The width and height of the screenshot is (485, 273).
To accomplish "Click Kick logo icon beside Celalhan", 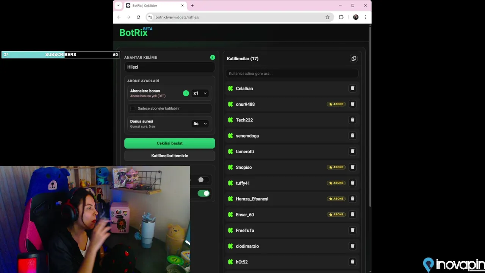I will tap(230, 88).
